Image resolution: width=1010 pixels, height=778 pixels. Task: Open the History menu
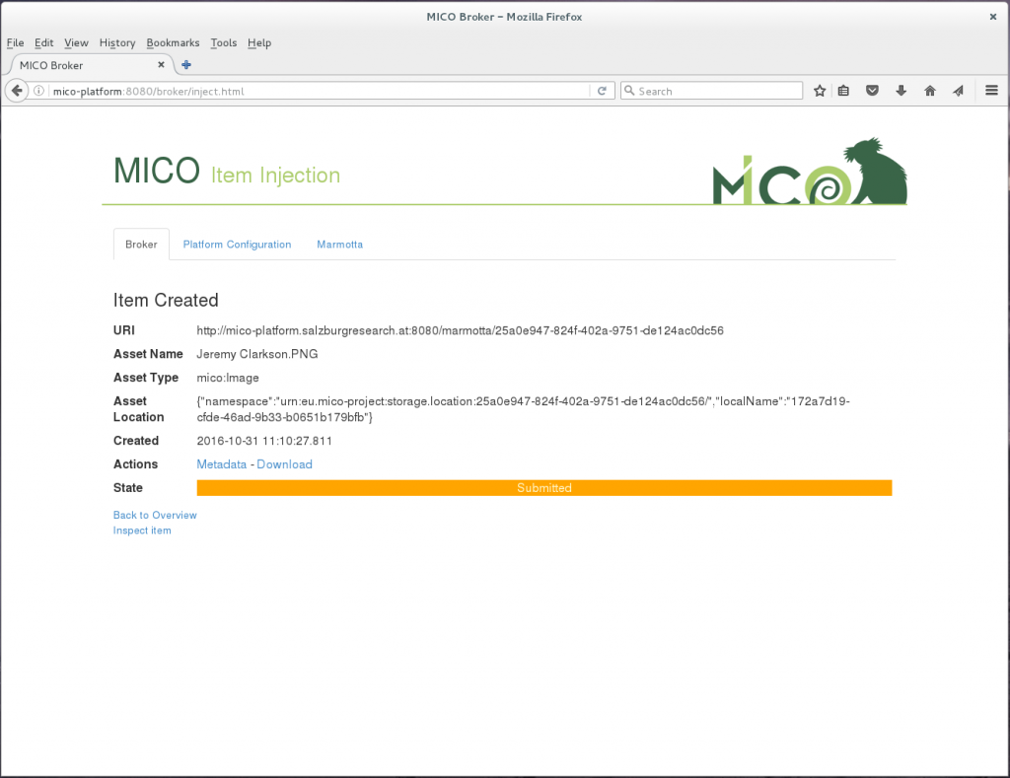click(116, 42)
